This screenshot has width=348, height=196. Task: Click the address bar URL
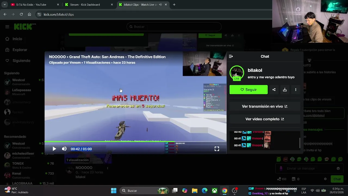tap(59, 14)
